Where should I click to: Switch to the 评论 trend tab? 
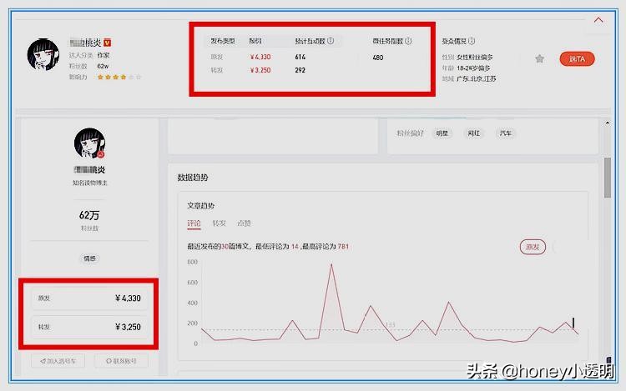(194, 223)
